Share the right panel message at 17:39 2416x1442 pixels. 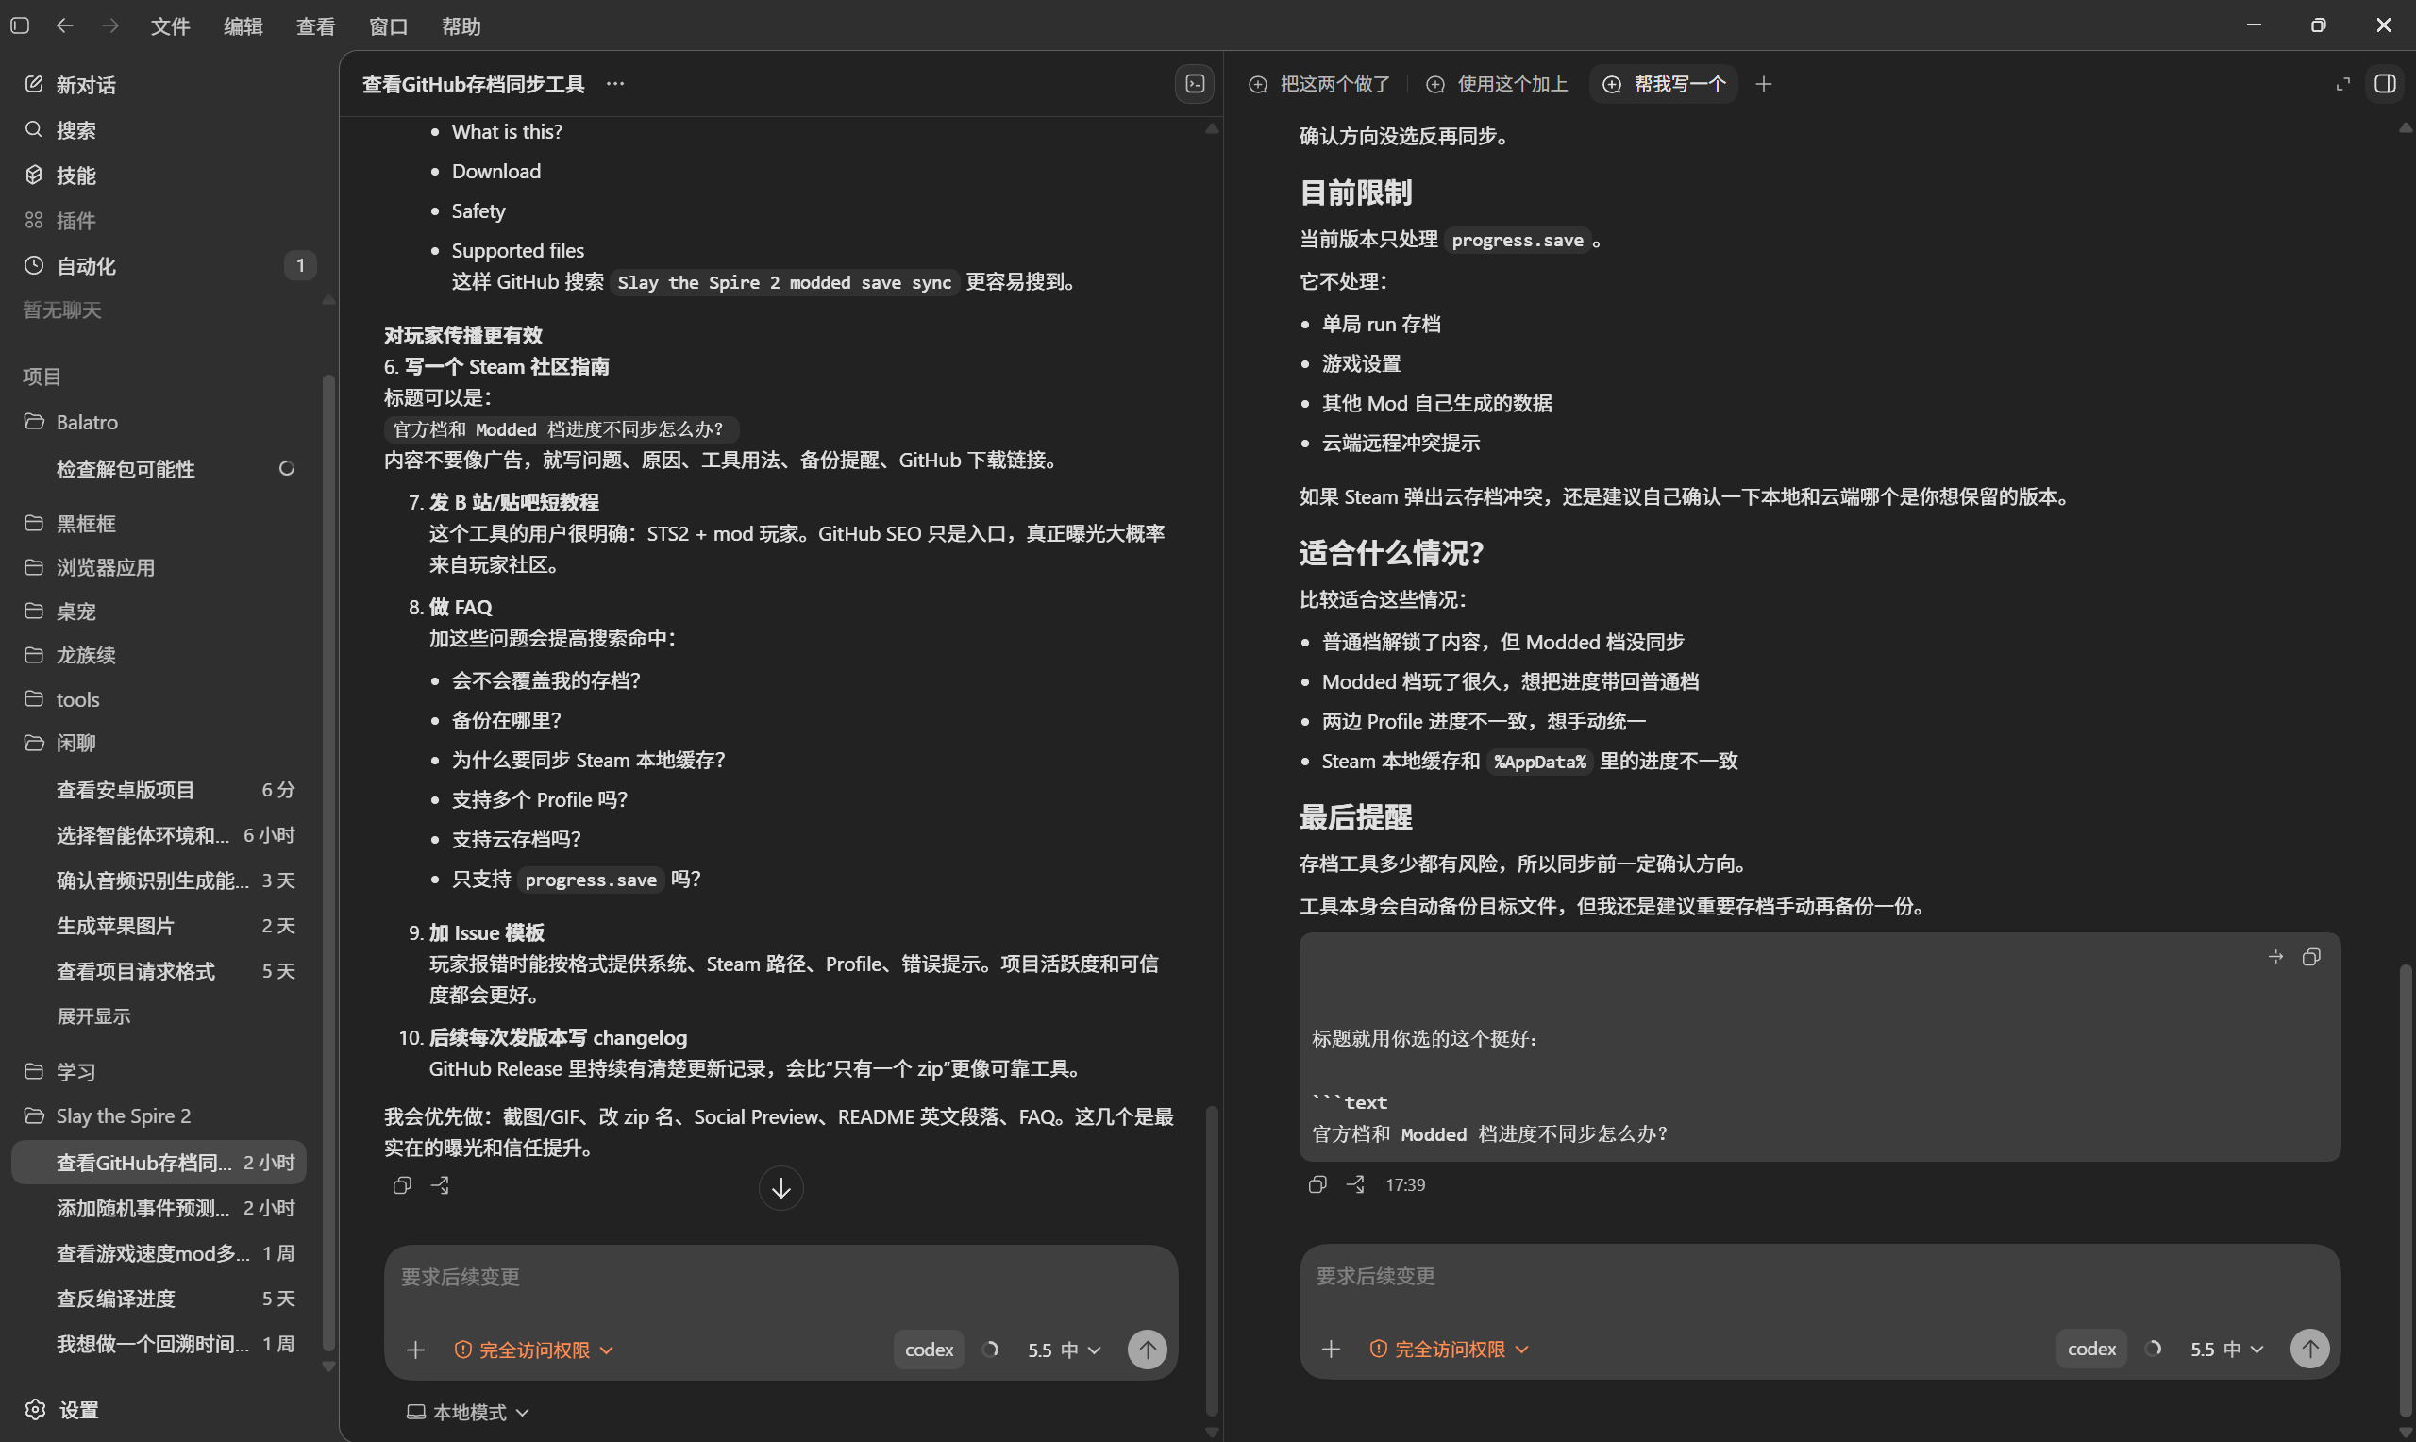click(x=1355, y=1184)
